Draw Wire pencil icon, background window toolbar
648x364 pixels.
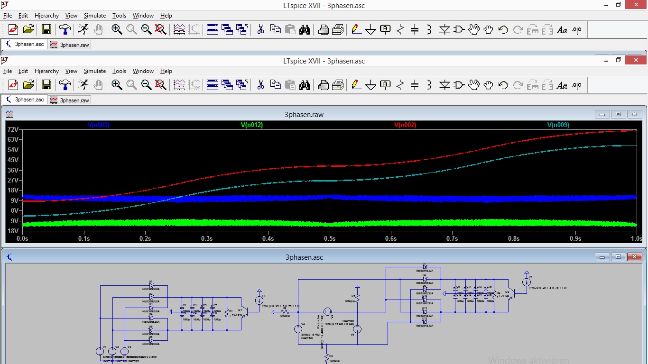click(356, 30)
